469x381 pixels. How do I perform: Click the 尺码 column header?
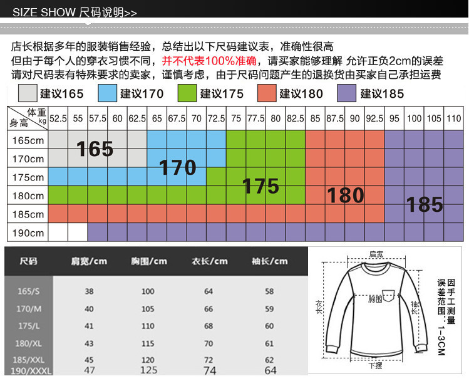click(x=28, y=261)
